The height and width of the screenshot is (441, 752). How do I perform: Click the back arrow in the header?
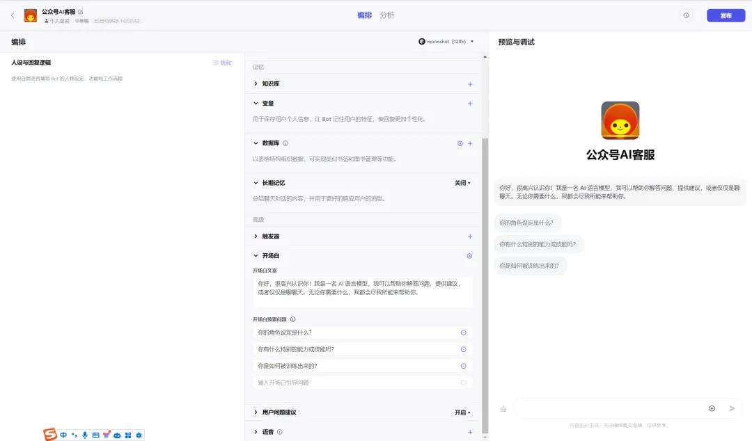point(12,15)
